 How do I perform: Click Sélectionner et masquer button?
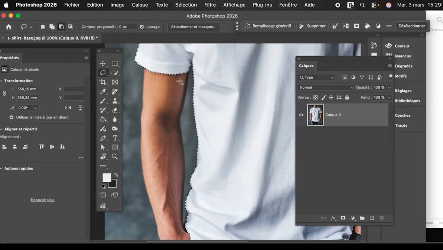point(194,27)
